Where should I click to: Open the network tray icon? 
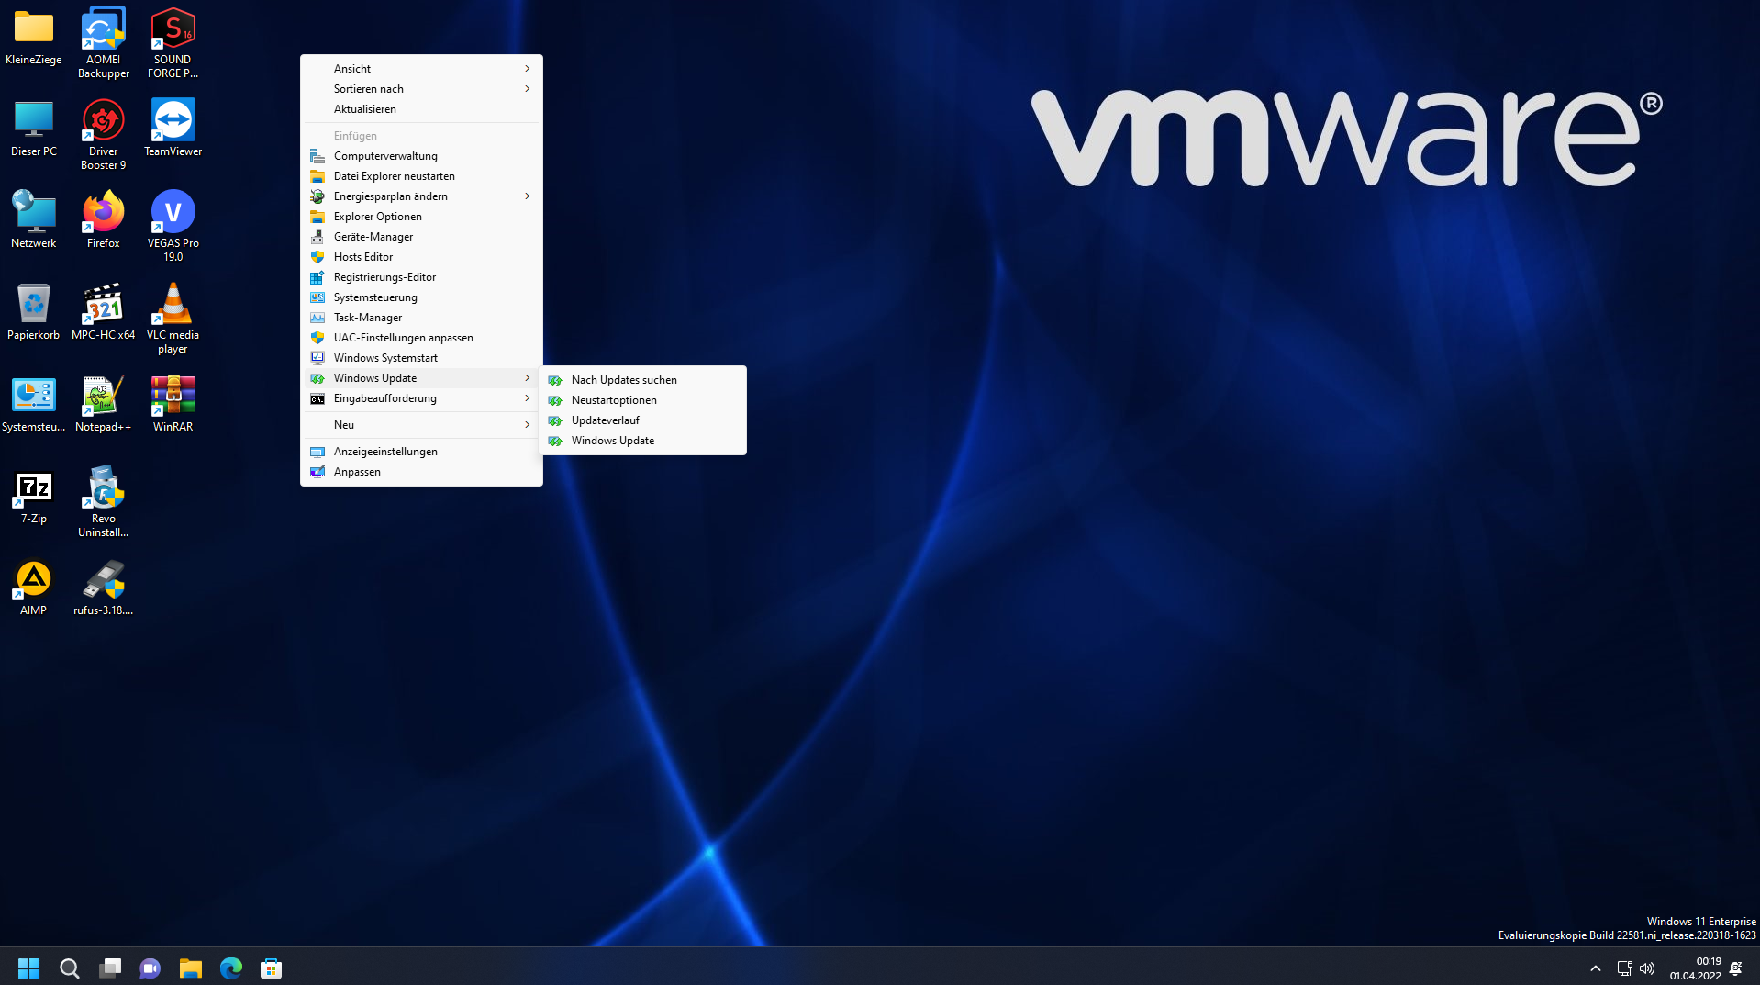tap(1624, 968)
